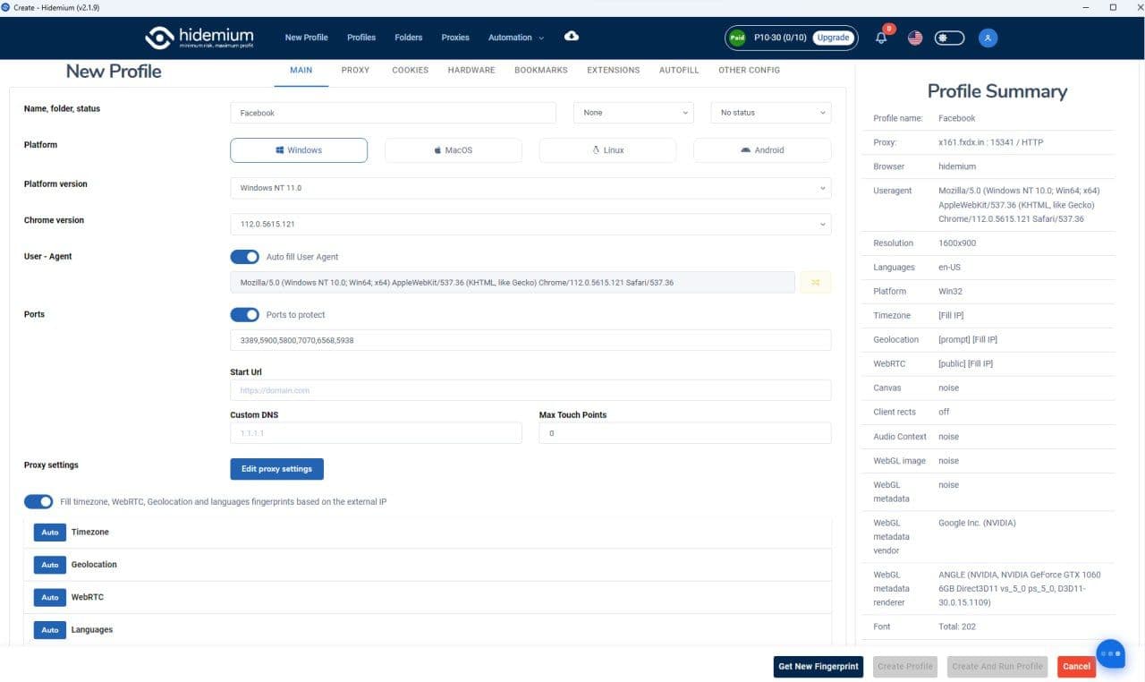The image size is (1145, 682).
Task: Toggle fill fingerprints based on external IP
Action: coord(38,502)
